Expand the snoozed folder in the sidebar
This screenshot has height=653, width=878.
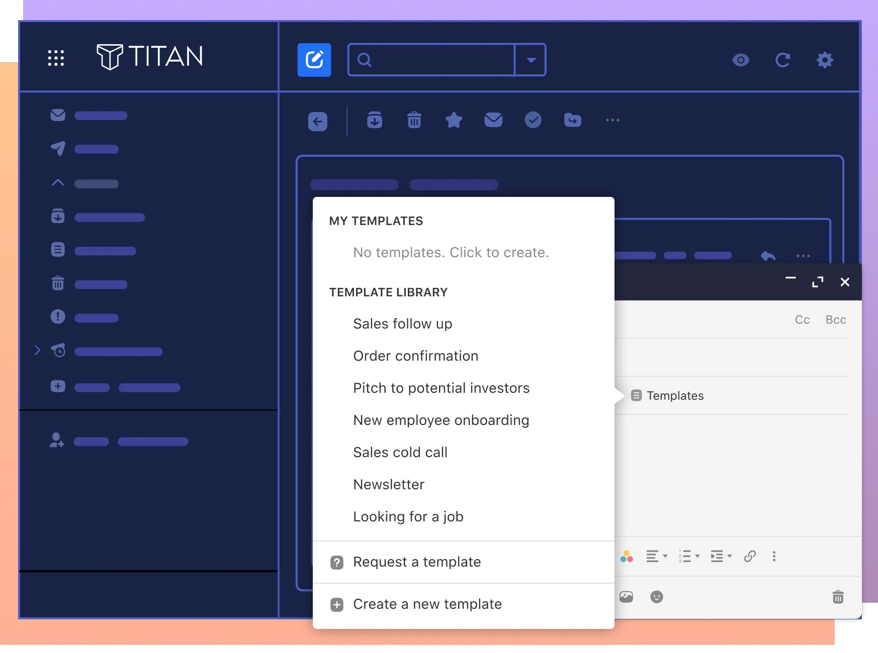pyautogui.click(x=38, y=351)
